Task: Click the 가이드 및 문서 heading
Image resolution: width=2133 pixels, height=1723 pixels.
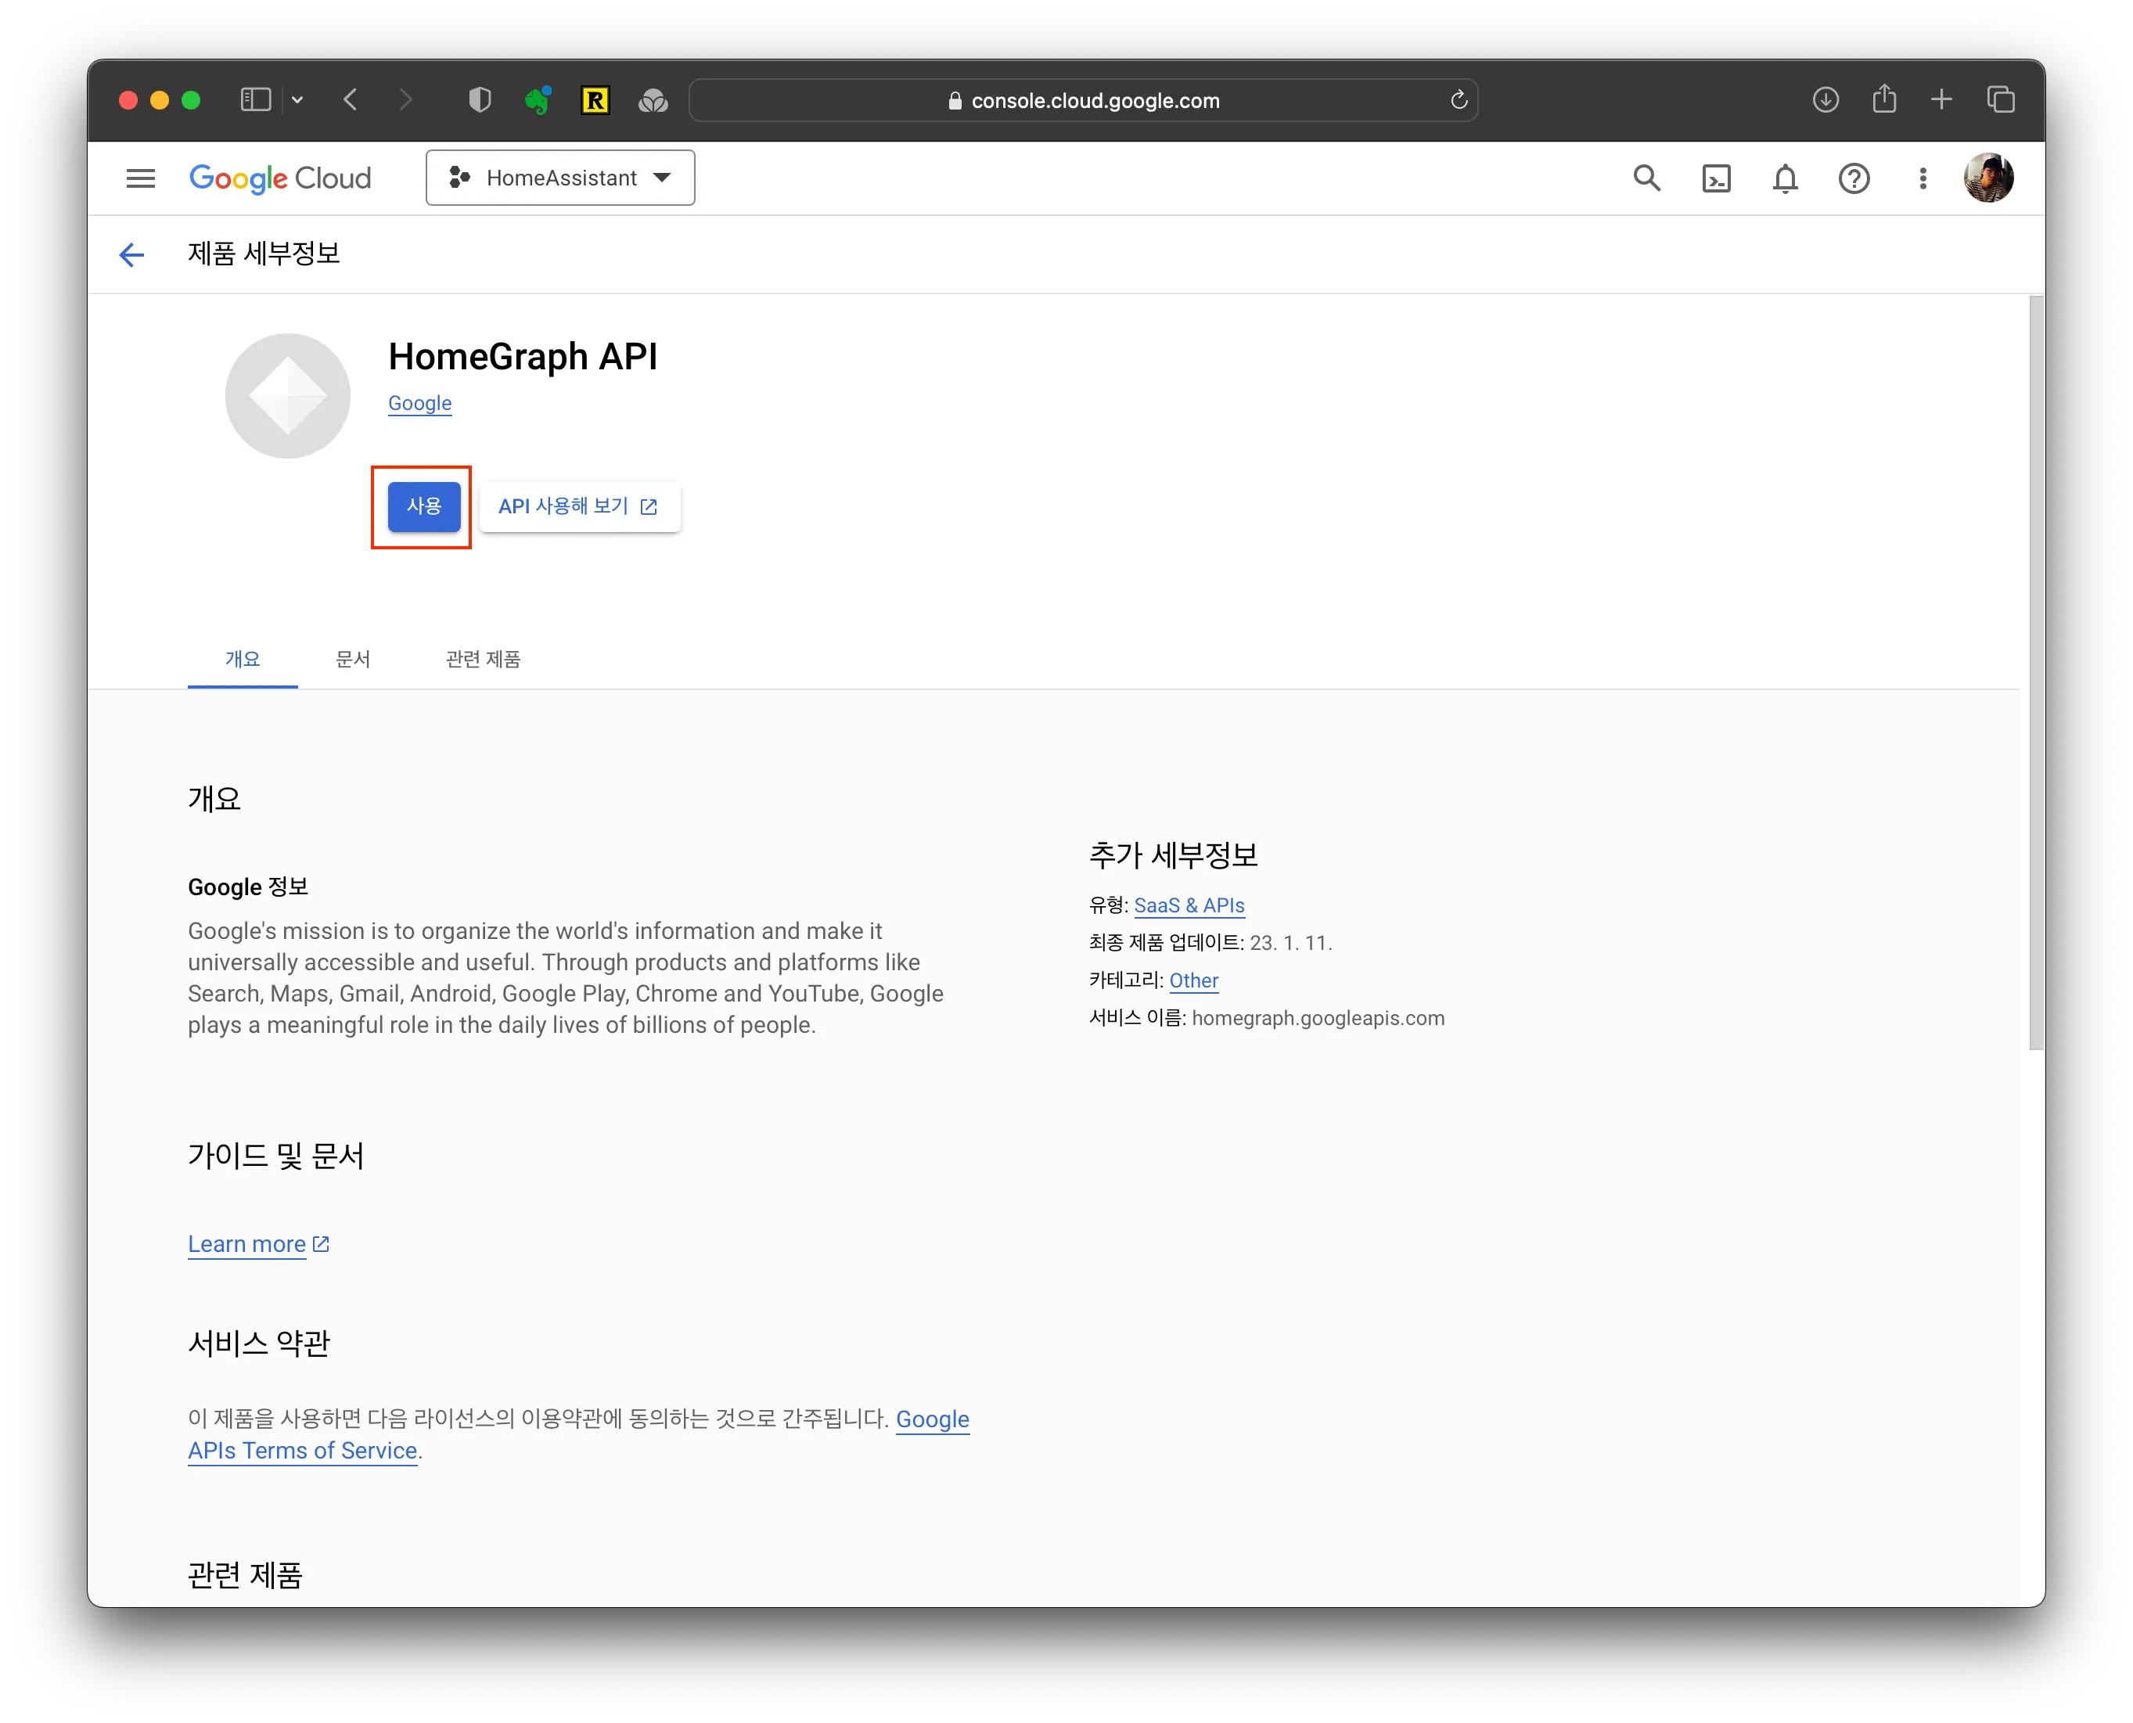Action: (x=276, y=1155)
